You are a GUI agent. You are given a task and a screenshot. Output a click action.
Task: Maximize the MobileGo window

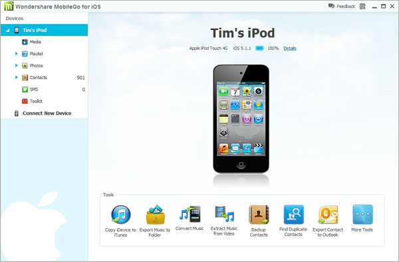click(384, 6)
